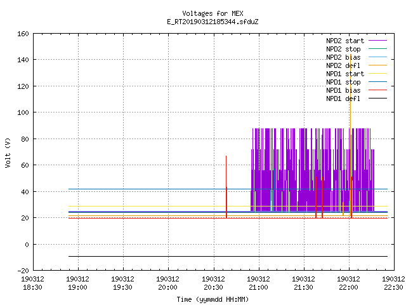
Task: Click the x-axis tick label 22:00
Action: [x=348, y=287]
